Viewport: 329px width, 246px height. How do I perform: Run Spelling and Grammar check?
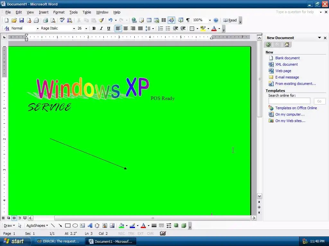coord(62,20)
